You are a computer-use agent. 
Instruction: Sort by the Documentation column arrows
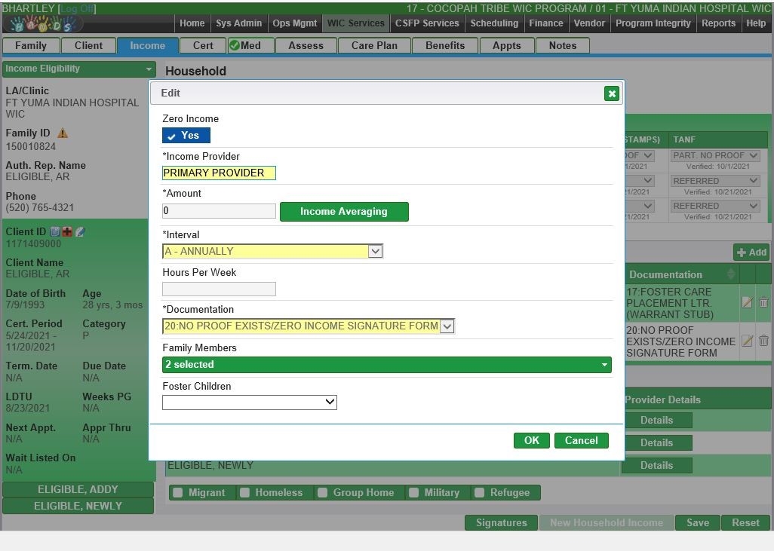[x=731, y=274]
